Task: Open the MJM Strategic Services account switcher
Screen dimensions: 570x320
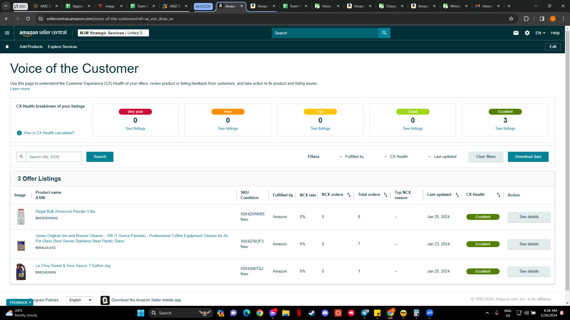Action: click(x=113, y=33)
